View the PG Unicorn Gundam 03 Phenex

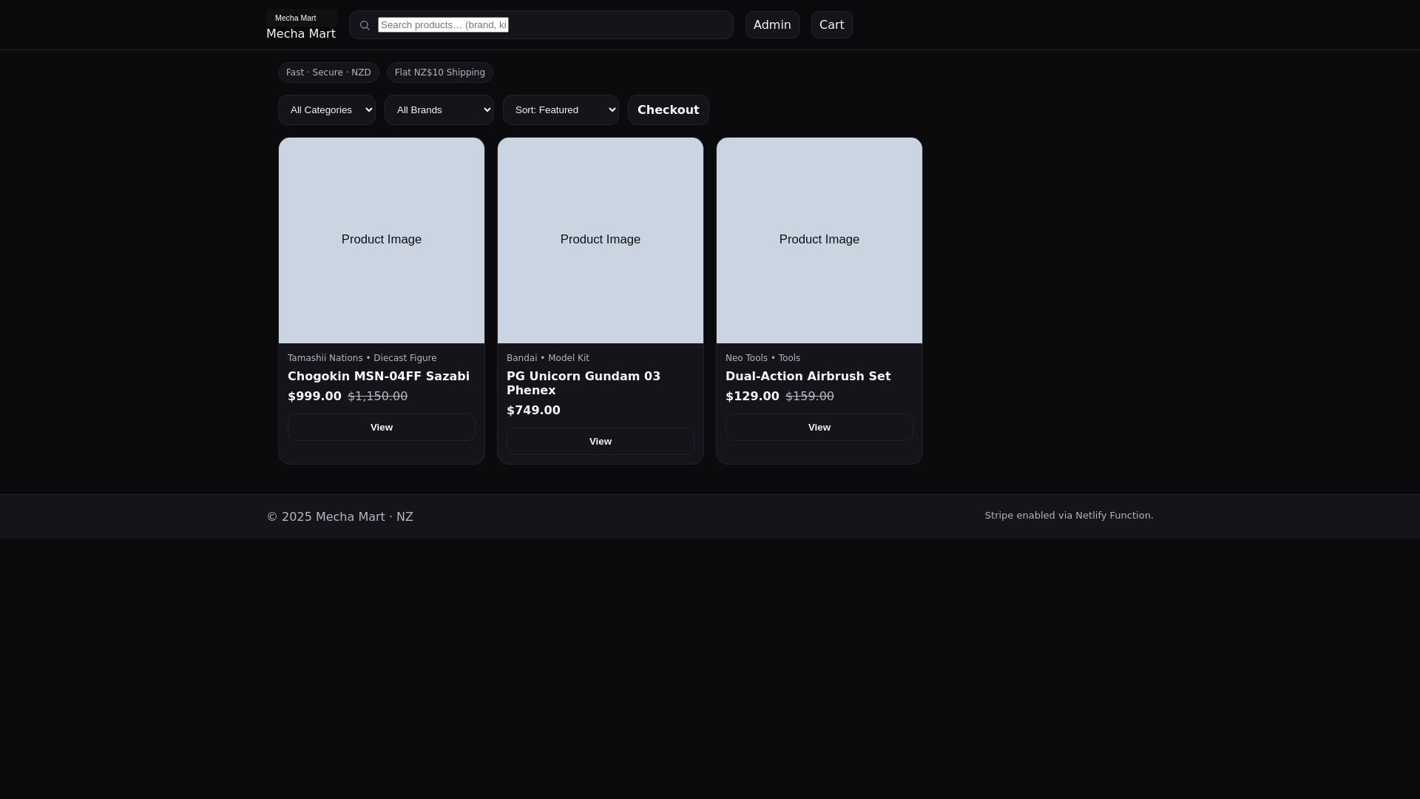pyautogui.click(x=601, y=442)
